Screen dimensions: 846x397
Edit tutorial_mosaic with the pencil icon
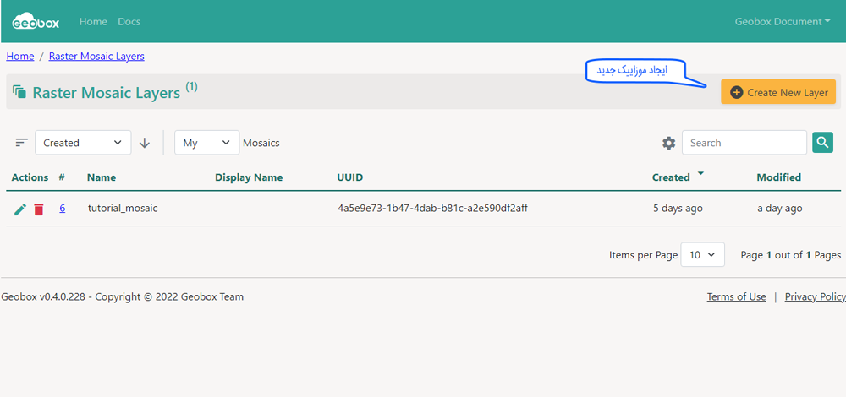[20, 209]
